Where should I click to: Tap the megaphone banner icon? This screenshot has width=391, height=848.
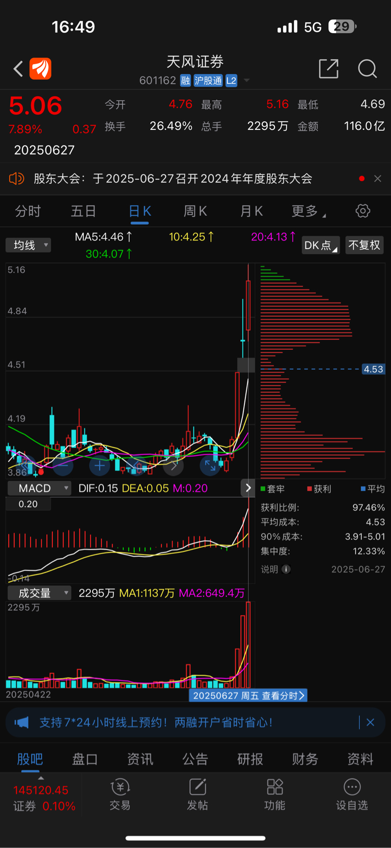[x=21, y=723]
